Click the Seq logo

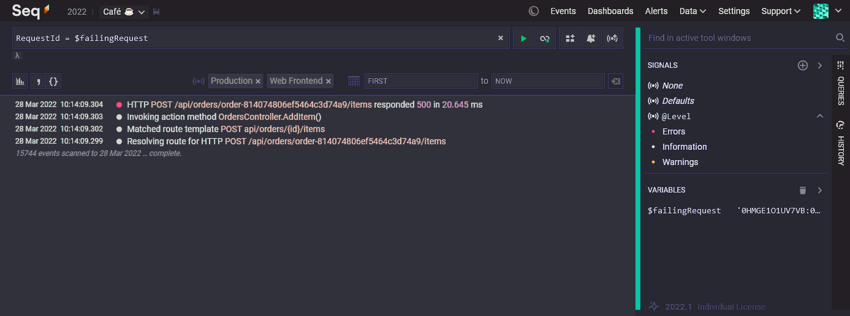(31, 11)
